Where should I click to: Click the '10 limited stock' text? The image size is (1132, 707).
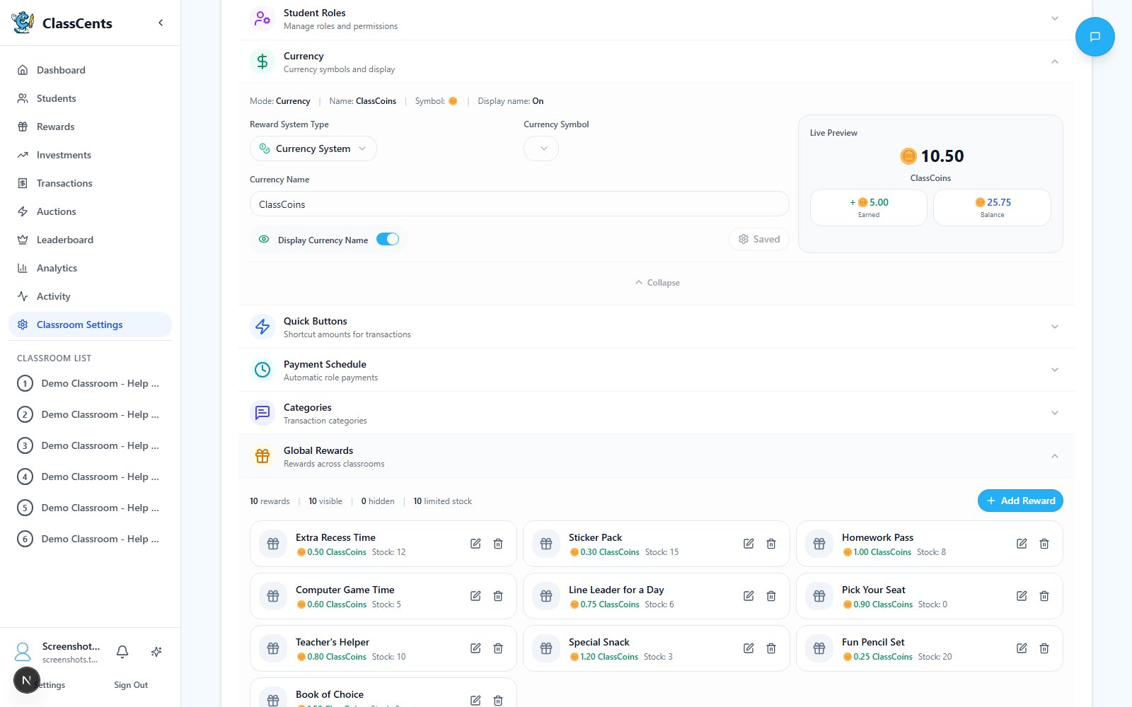coord(442,501)
